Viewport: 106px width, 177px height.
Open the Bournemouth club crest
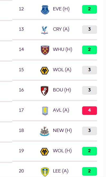tap(45, 91)
